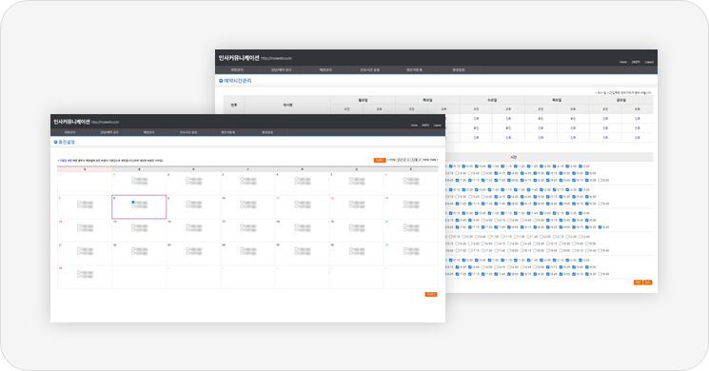
Task: Click the 시간 column header in the back window
Action: [x=513, y=157]
